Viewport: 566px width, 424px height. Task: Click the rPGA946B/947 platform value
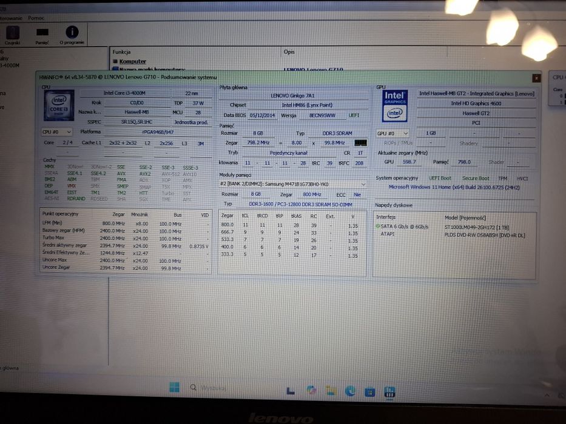coord(158,132)
